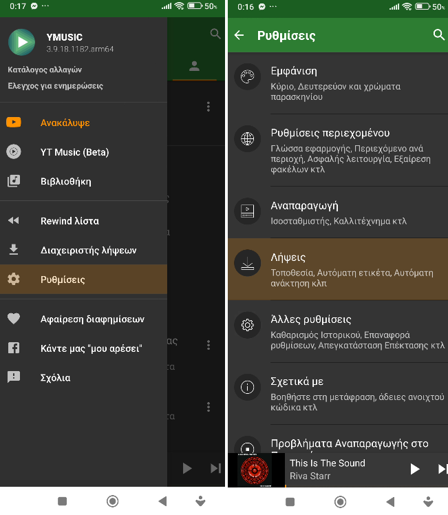Screen dimensions: 448x515
Task: Tap right screen accessibility icon in navigation bar
Action: [x=428, y=501]
